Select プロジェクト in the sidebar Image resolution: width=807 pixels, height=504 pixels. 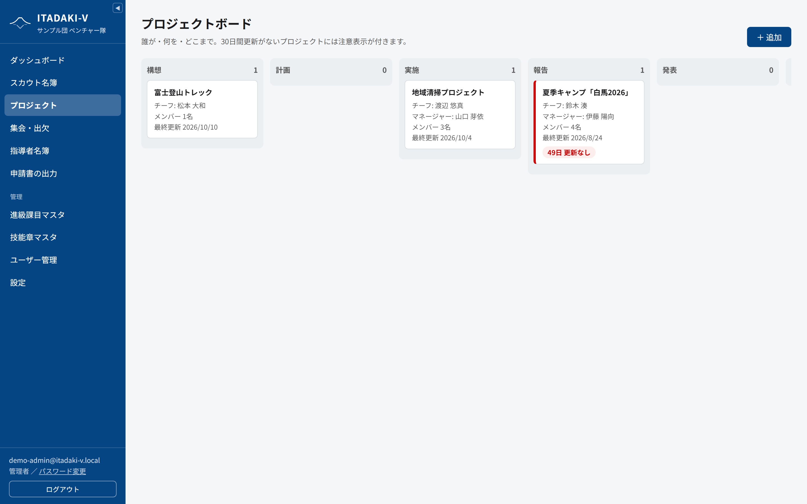[63, 105]
